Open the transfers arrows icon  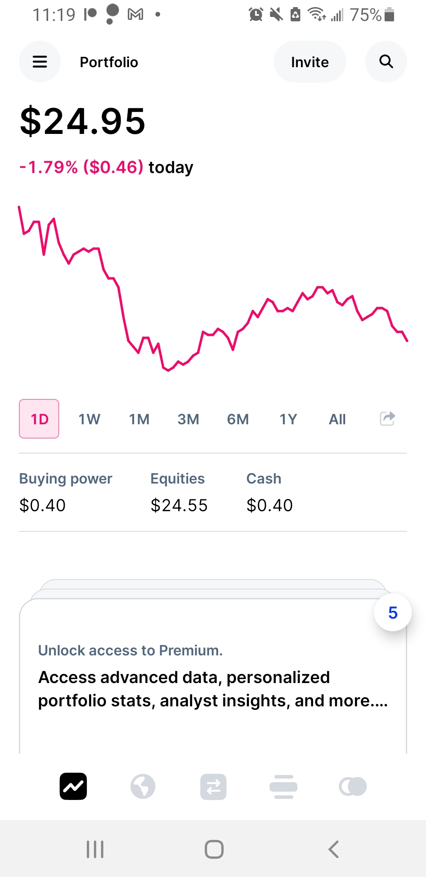point(213,787)
